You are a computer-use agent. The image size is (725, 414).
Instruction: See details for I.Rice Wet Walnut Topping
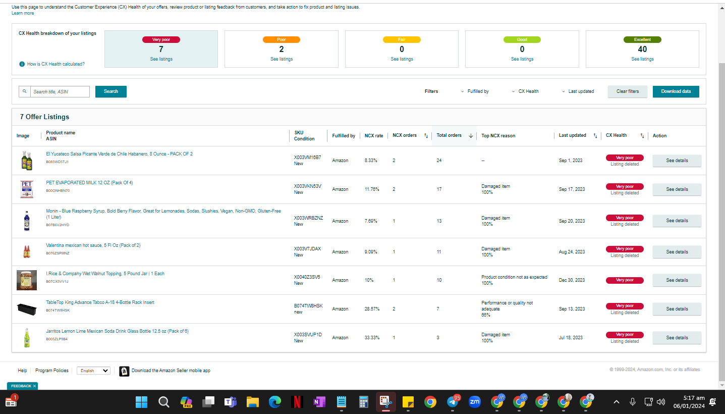[x=677, y=280]
